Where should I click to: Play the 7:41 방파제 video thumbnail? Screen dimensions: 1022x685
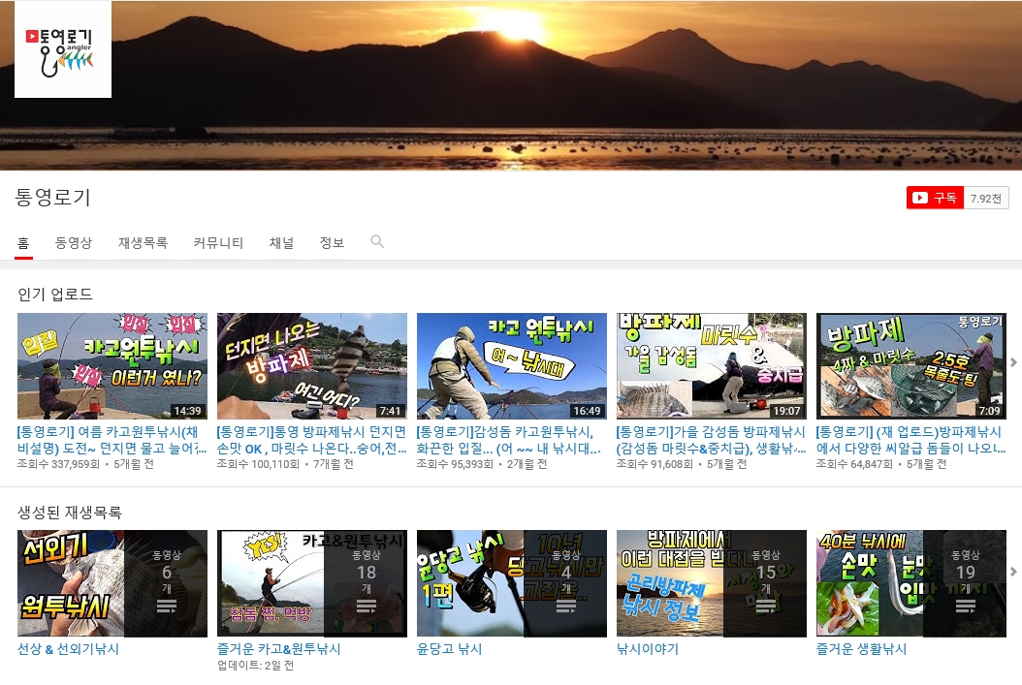pos(312,365)
